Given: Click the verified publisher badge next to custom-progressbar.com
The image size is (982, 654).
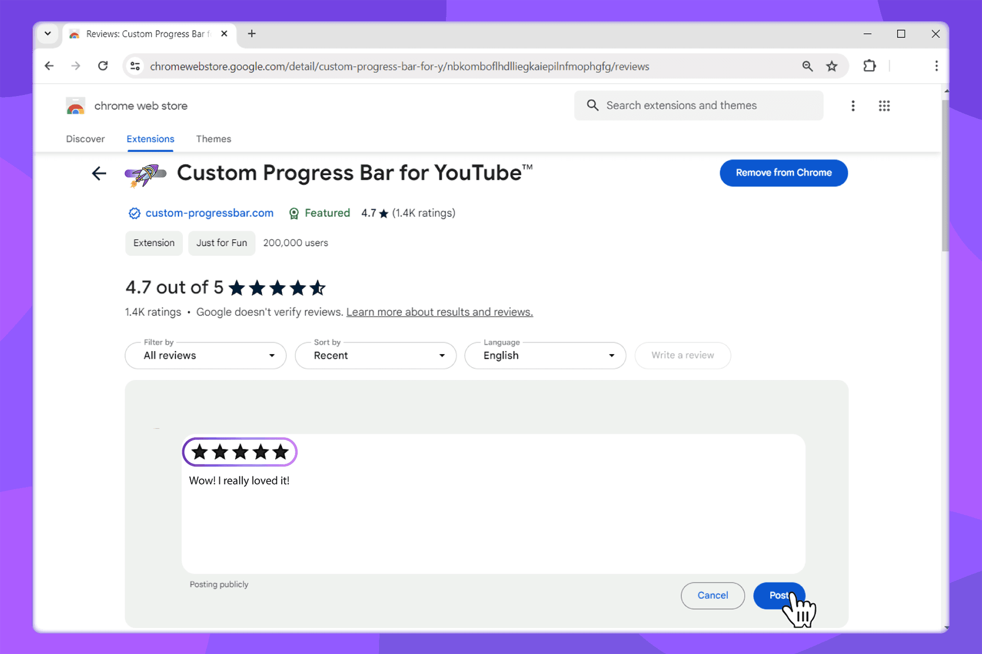Looking at the screenshot, I should point(134,213).
